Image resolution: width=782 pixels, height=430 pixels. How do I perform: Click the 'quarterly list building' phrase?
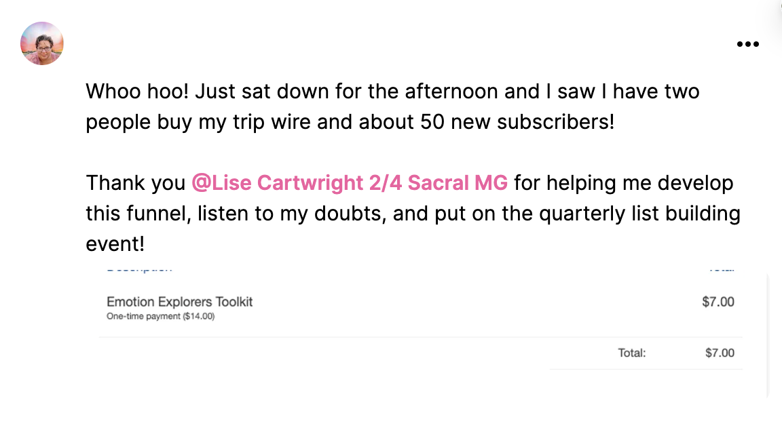point(640,214)
